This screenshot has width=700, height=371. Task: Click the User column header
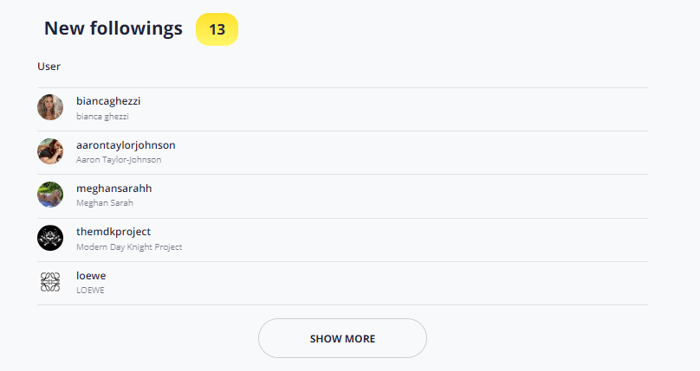point(49,67)
